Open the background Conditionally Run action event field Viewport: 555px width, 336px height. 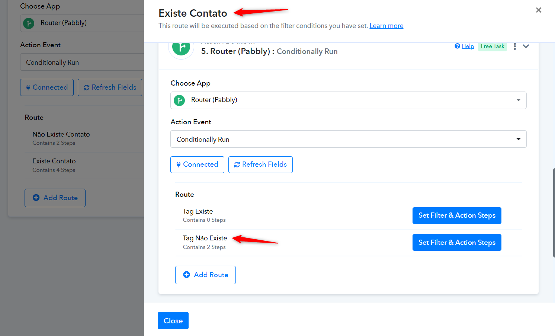click(x=82, y=62)
